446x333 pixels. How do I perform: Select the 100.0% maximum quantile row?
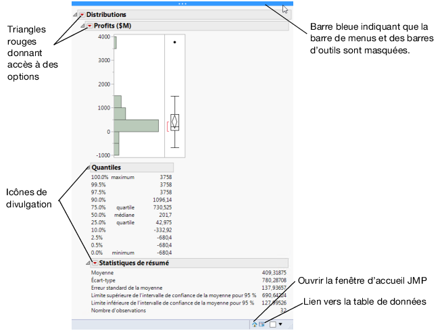pos(131,177)
